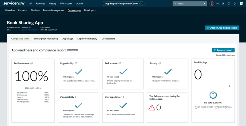Click the No data available question icon

click(x=213, y=95)
